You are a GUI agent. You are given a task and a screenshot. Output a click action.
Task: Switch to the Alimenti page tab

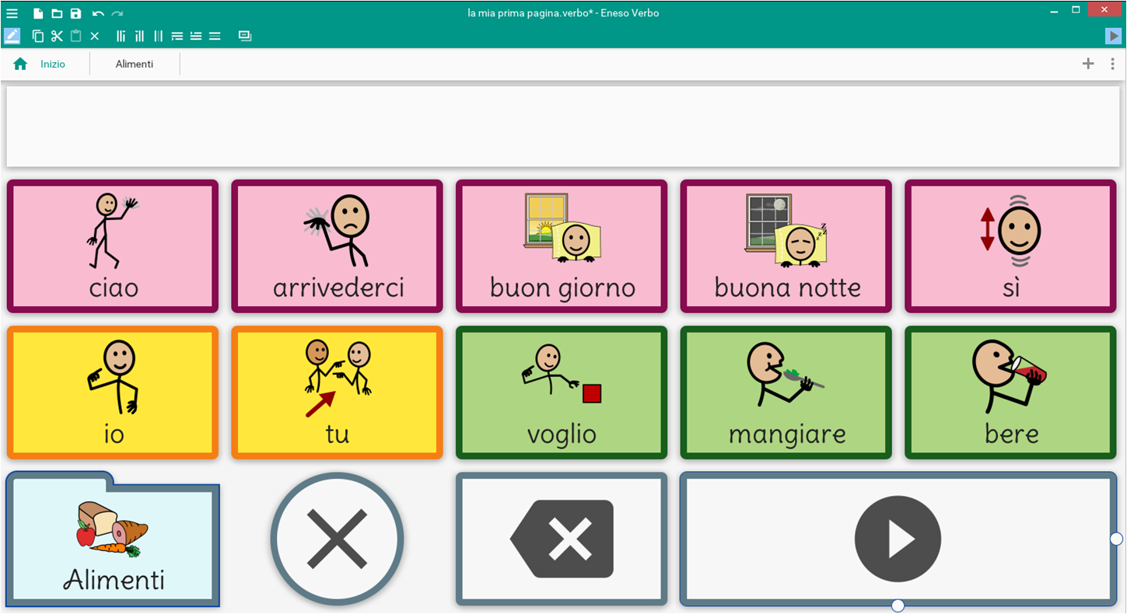tap(135, 64)
